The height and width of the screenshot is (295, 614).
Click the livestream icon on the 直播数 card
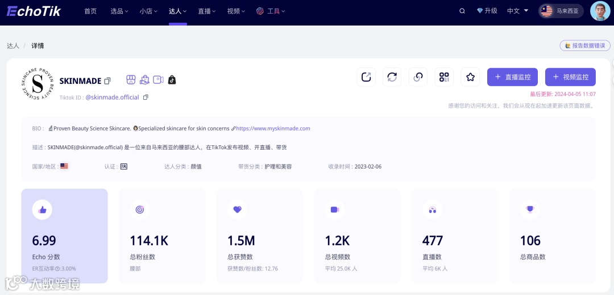click(x=432, y=210)
